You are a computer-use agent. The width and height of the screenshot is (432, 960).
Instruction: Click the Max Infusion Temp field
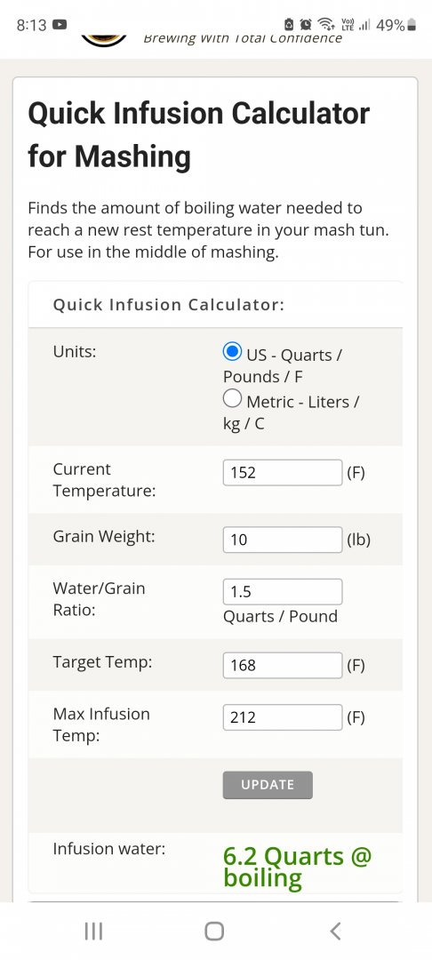282,717
